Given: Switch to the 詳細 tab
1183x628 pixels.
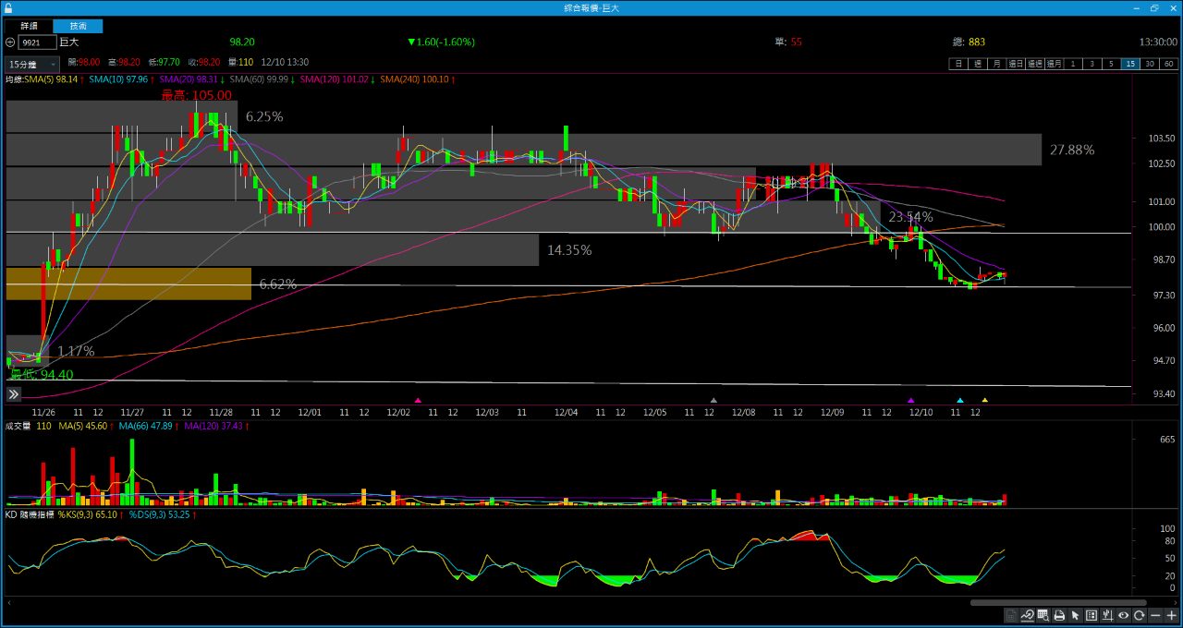Looking at the screenshot, I should click(x=30, y=26).
